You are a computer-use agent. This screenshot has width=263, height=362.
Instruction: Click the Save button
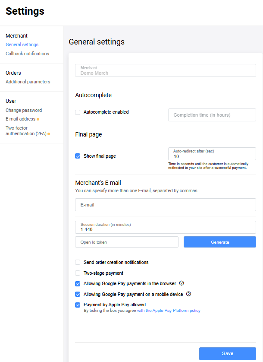pyautogui.click(x=227, y=353)
